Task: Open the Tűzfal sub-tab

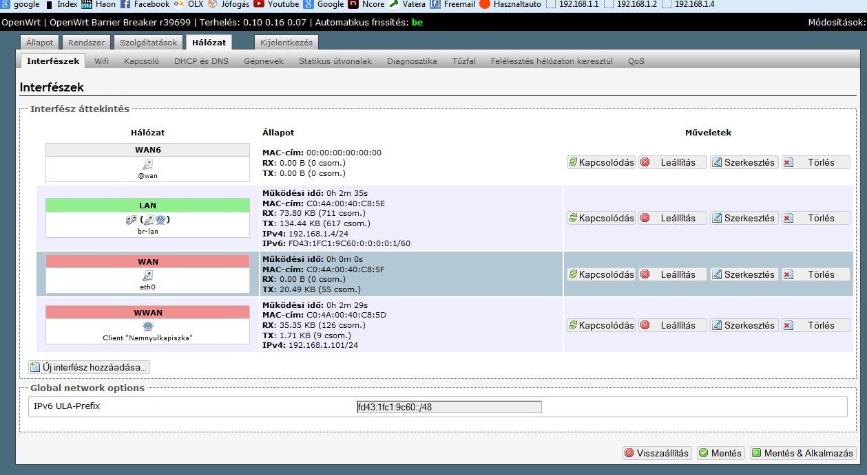Action: point(463,61)
